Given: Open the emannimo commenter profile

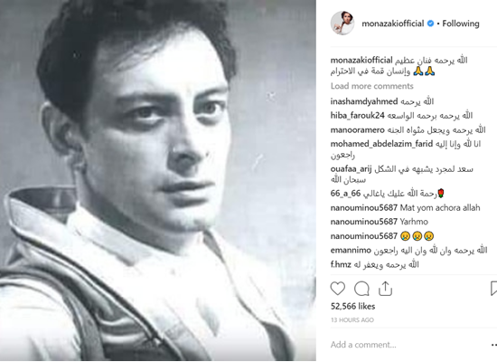Looking at the screenshot, I should tap(351, 250).
